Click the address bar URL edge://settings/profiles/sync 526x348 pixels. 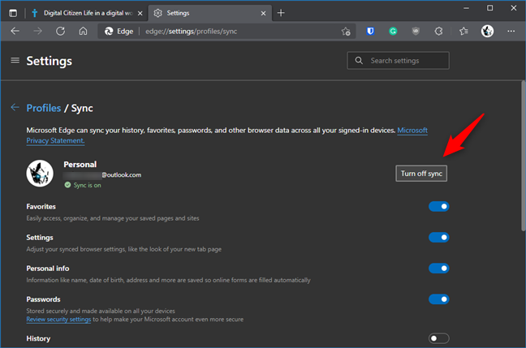(x=192, y=31)
